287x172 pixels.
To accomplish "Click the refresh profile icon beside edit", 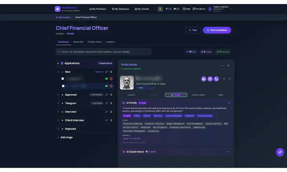I will tap(230, 79).
